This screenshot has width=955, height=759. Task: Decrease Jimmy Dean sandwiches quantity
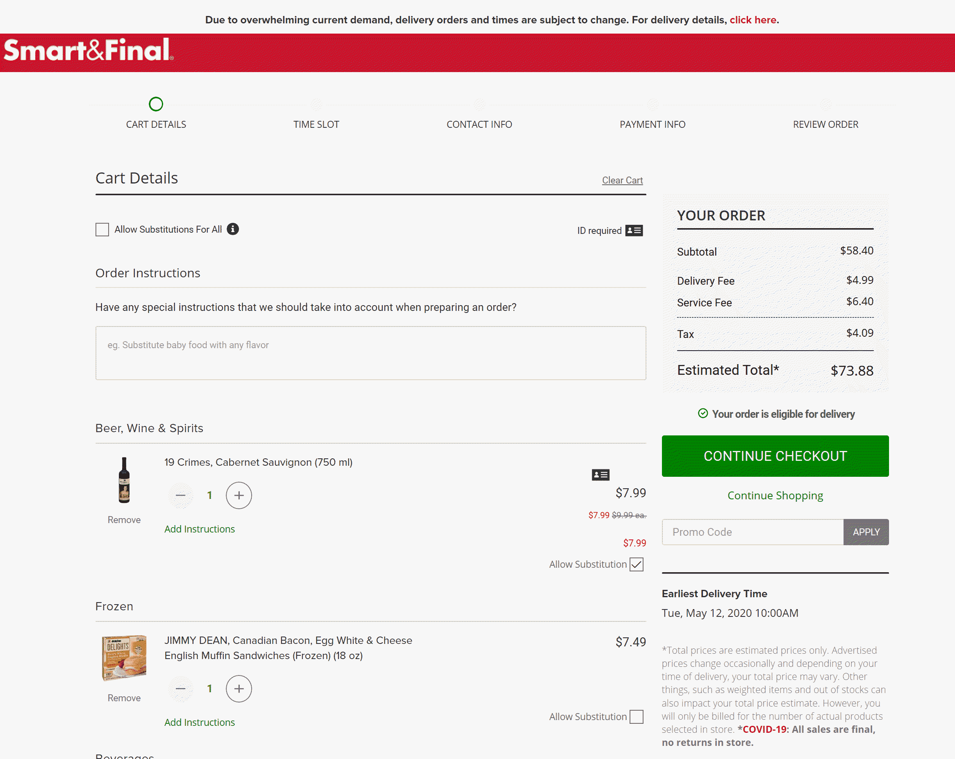(x=181, y=689)
